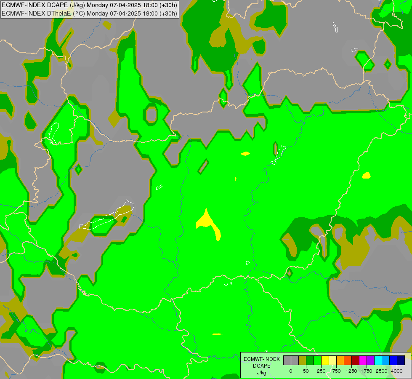Viewport: 412px width, 379px height.
Task: Click the legend label 'ECMWF-INDEX'
Action: click(x=262, y=359)
